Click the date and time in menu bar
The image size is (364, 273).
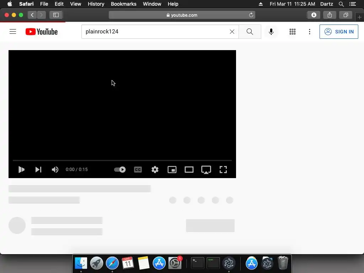(x=292, y=4)
